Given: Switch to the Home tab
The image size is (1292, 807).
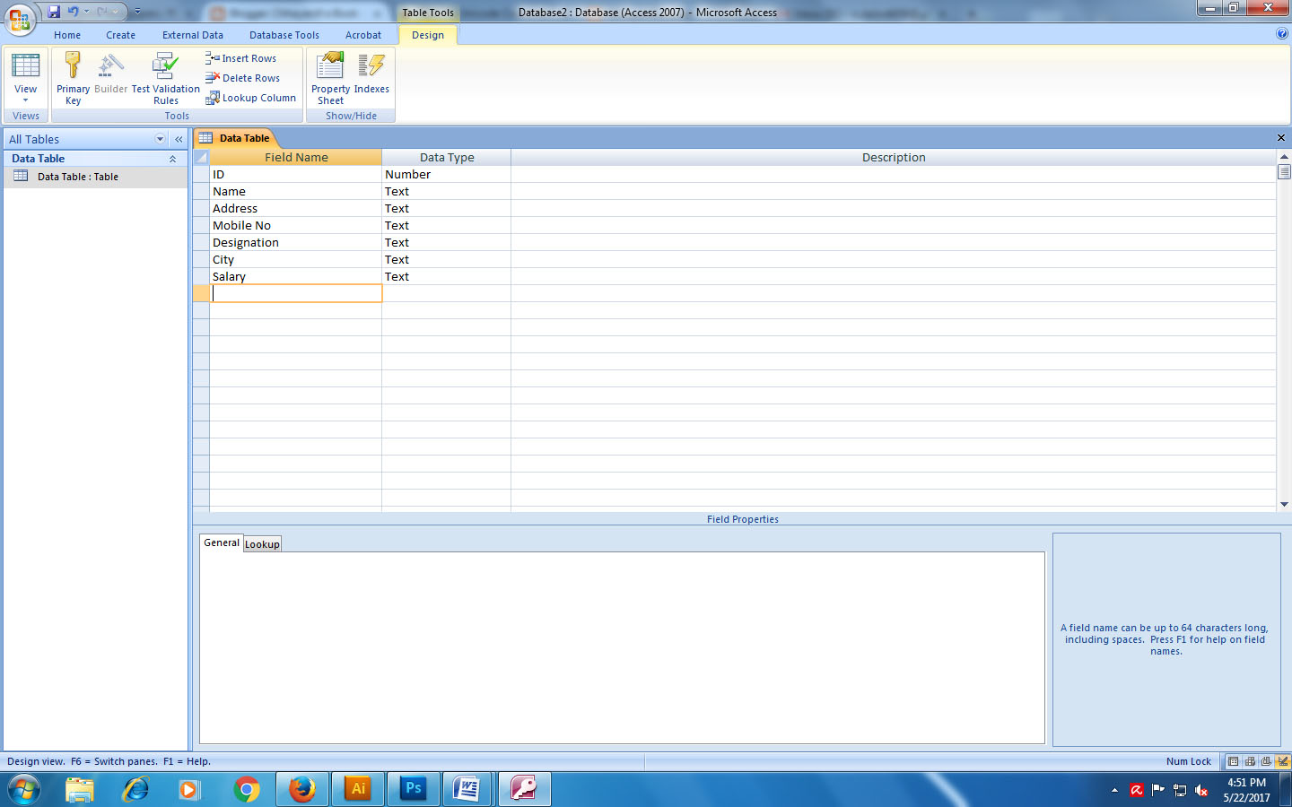Looking at the screenshot, I should [x=67, y=35].
